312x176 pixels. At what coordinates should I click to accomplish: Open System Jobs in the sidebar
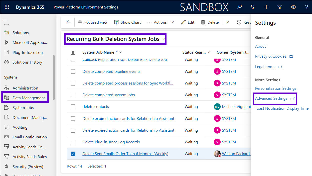[x=23, y=108]
